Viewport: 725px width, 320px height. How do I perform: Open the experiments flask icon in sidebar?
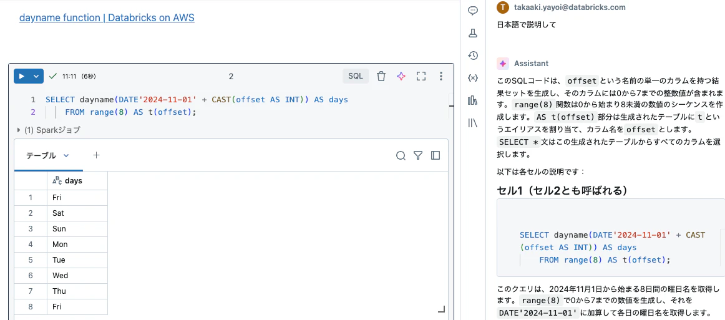(x=472, y=33)
